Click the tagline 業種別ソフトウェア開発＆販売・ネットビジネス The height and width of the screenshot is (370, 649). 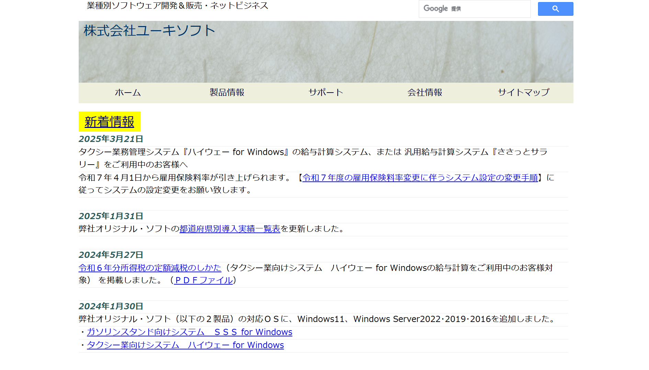[177, 5]
